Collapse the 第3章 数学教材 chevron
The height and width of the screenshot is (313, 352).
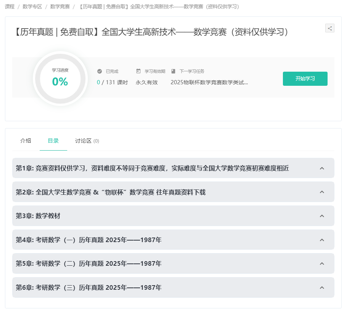click(x=322, y=216)
